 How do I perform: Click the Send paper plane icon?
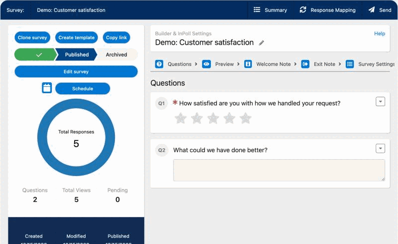[x=372, y=9]
